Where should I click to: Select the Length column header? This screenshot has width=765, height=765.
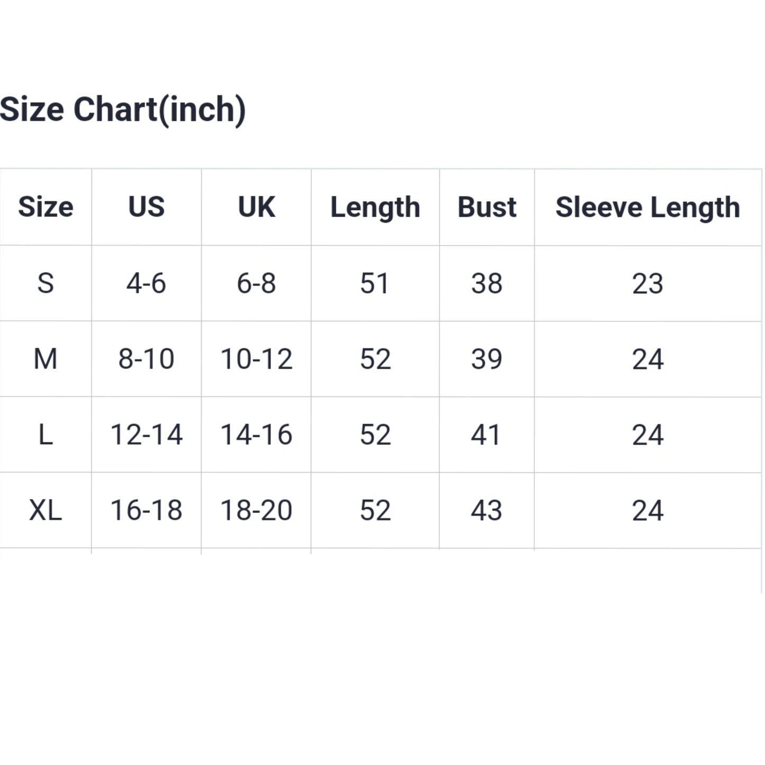tap(375, 207)
